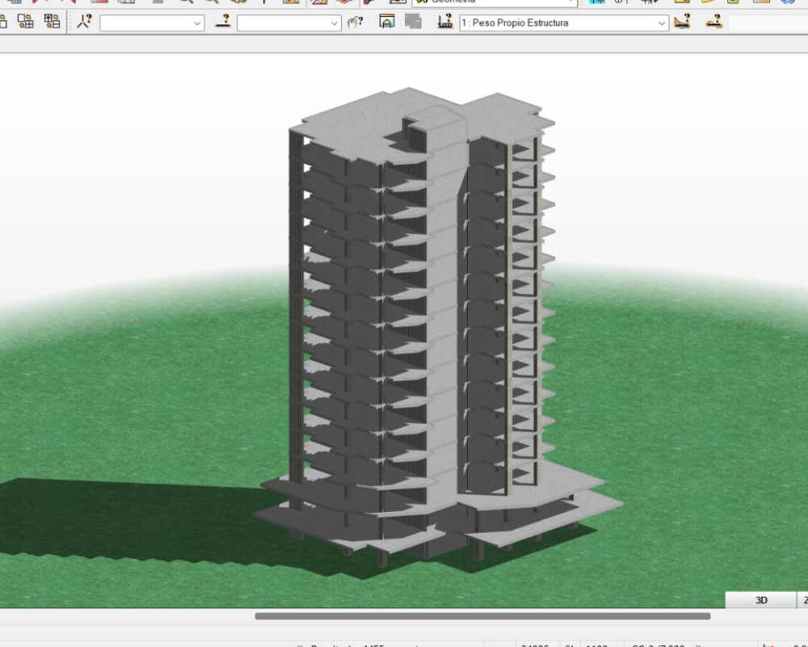Screen dimensions: 808x647
Task: Click the node selection query icon
Action: 84,23
